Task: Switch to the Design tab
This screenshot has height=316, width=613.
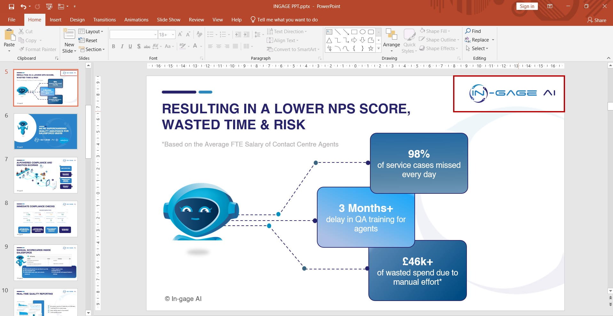Action: (x=77, y=20)
